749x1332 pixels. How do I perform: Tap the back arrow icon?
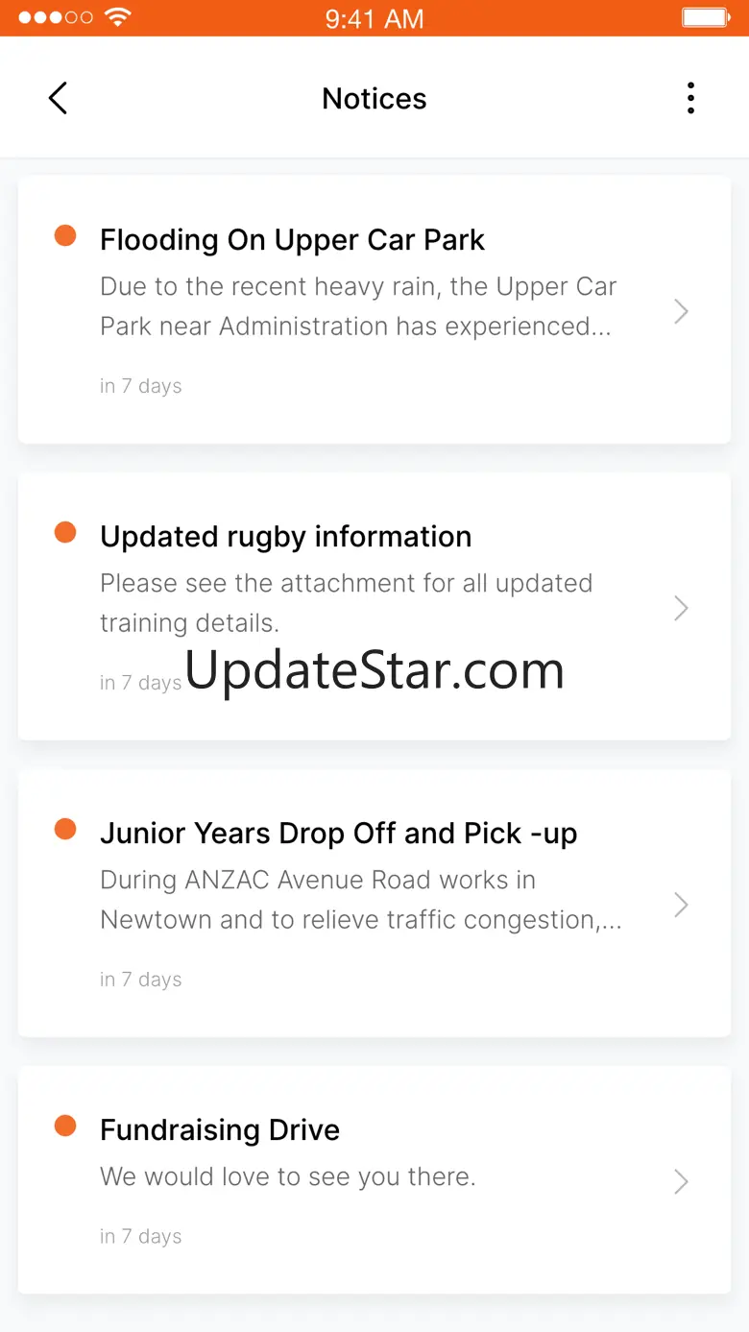(x=59, y=98)
